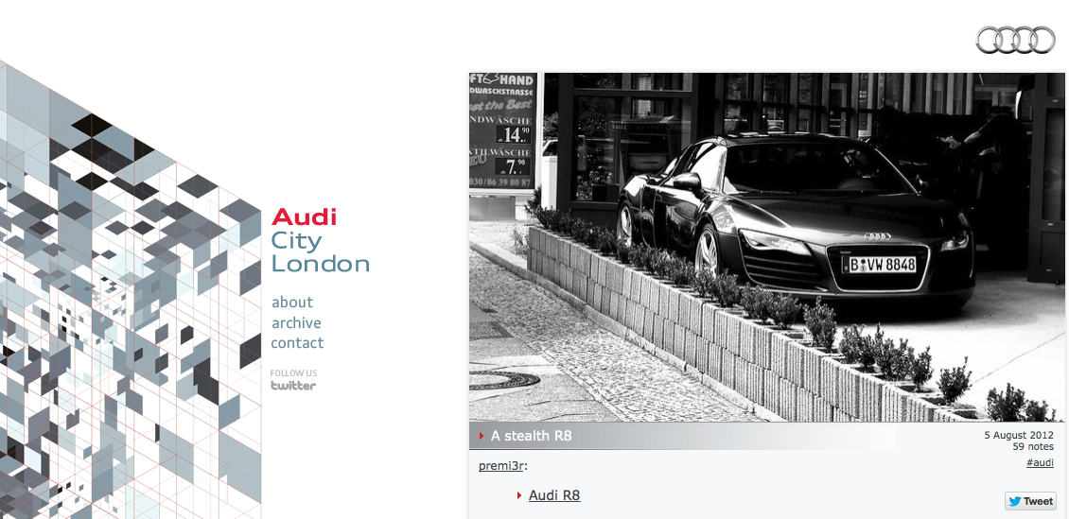The image size is (1069, 519).
Task: Click red arrow beside 'A stealth R8'
Action: [482, 436]
